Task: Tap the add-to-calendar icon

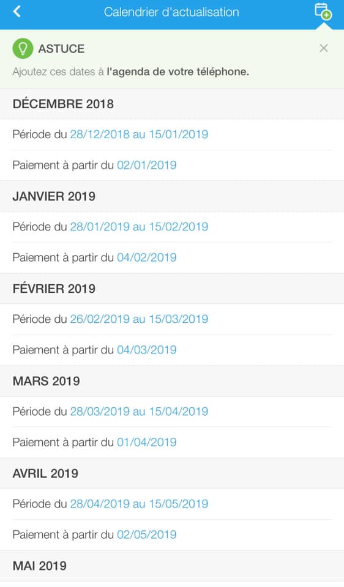Action: point(323,11)
